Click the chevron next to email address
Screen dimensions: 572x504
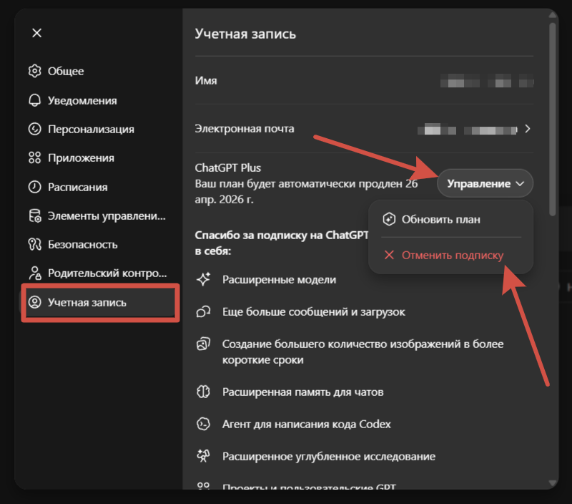[x=528, y=129]
